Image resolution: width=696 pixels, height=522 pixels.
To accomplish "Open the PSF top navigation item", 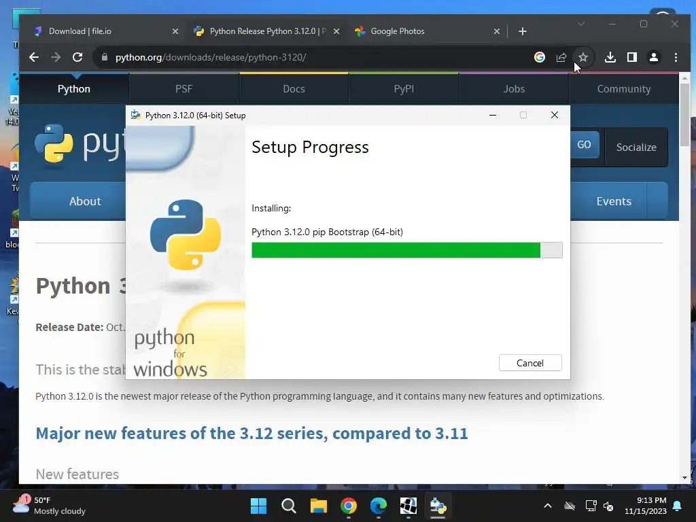I will tap(184, 89).
